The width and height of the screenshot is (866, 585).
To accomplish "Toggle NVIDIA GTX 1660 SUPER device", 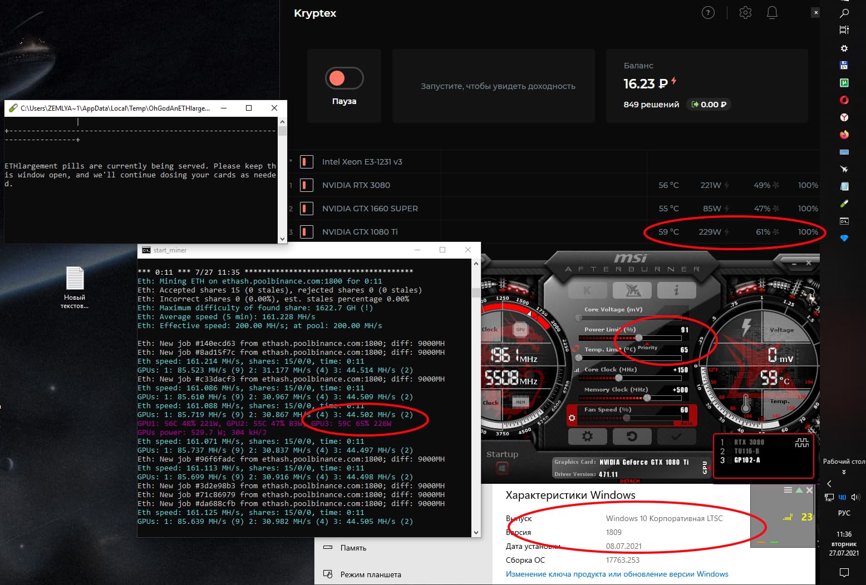I will tap(306, 209).
